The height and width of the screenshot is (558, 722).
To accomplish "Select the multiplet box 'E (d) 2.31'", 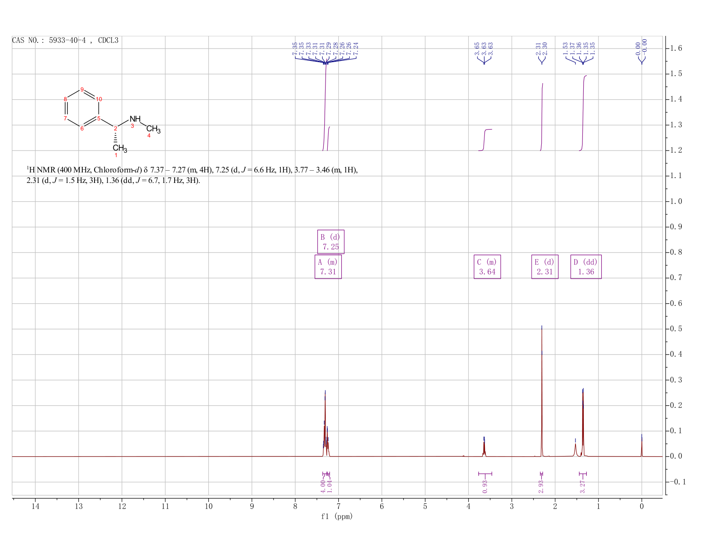I will pos(545,267).
